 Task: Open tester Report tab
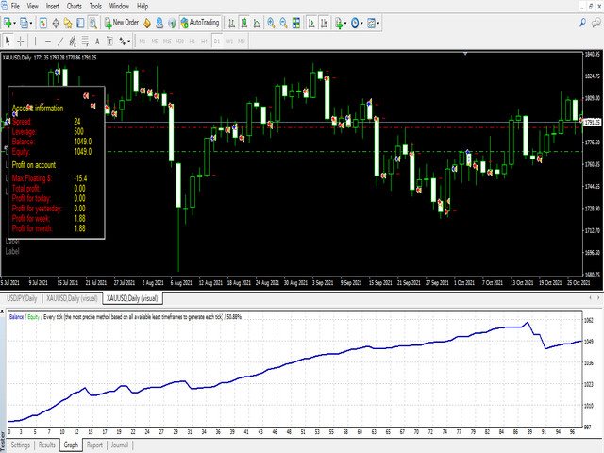coord(94,445)
